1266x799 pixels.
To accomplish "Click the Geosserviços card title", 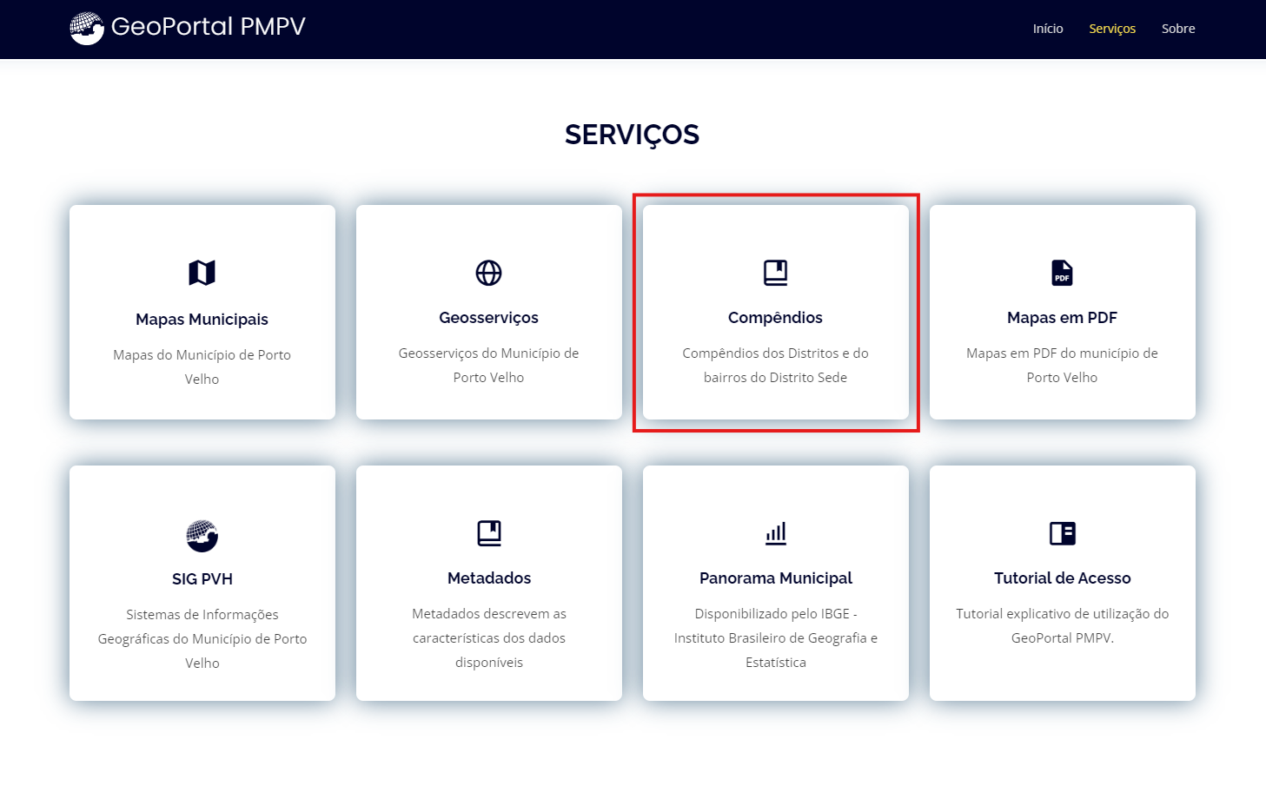I will tap(488, 318).
